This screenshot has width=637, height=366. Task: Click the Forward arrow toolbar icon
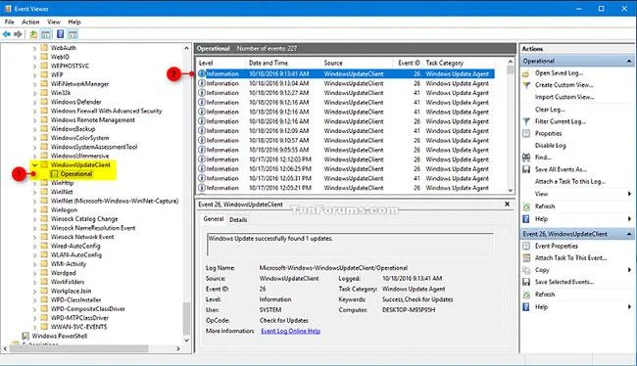[x=18, y=34]
